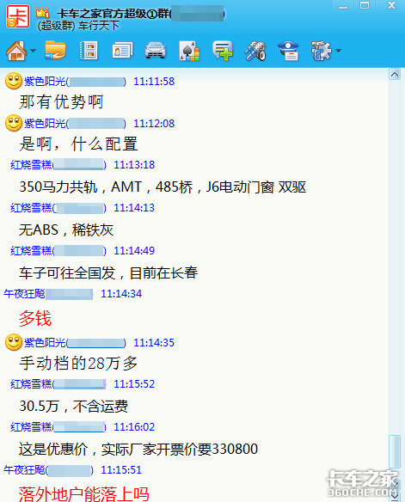This screenshot has height=502, width=405.
Task: Click scroll up arrow of chat scrollbar
Action: click(395, 75)
